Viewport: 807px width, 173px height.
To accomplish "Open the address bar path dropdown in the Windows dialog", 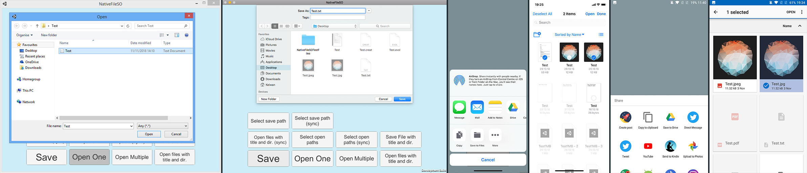I will (x=122, y=26).
